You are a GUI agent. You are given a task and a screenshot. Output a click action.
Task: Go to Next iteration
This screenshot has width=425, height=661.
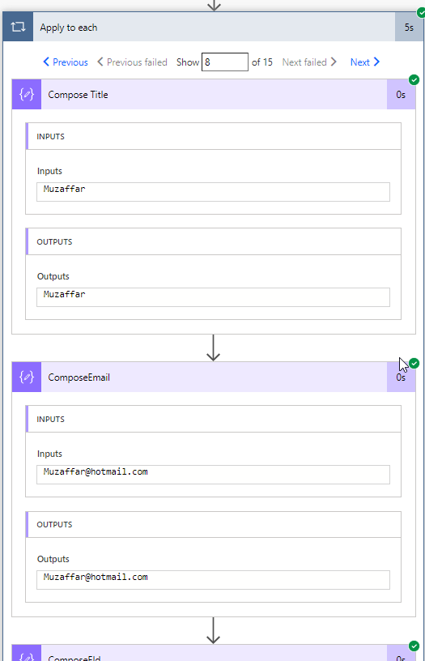point(365,62)
